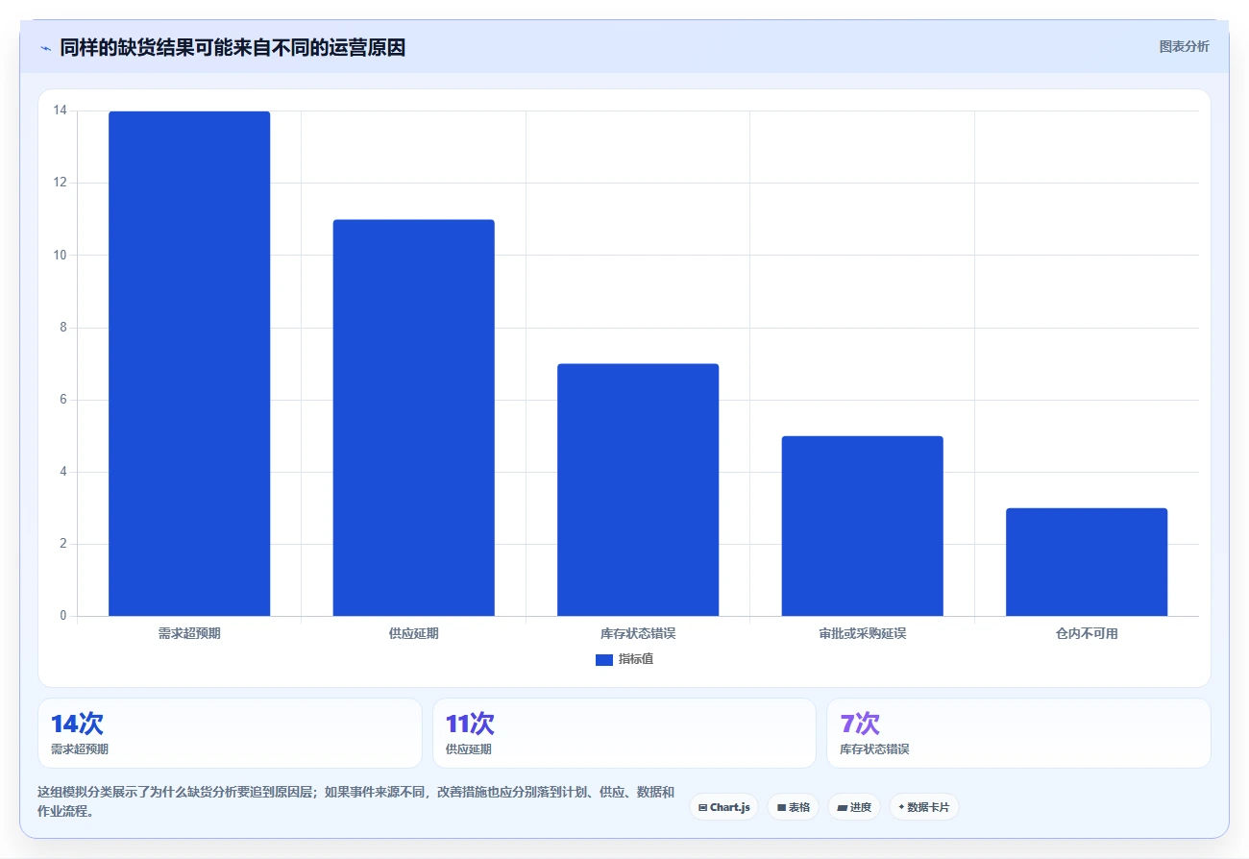Open the 11次 供应延期 data card
1249x859 pixels.
(624, 733)
